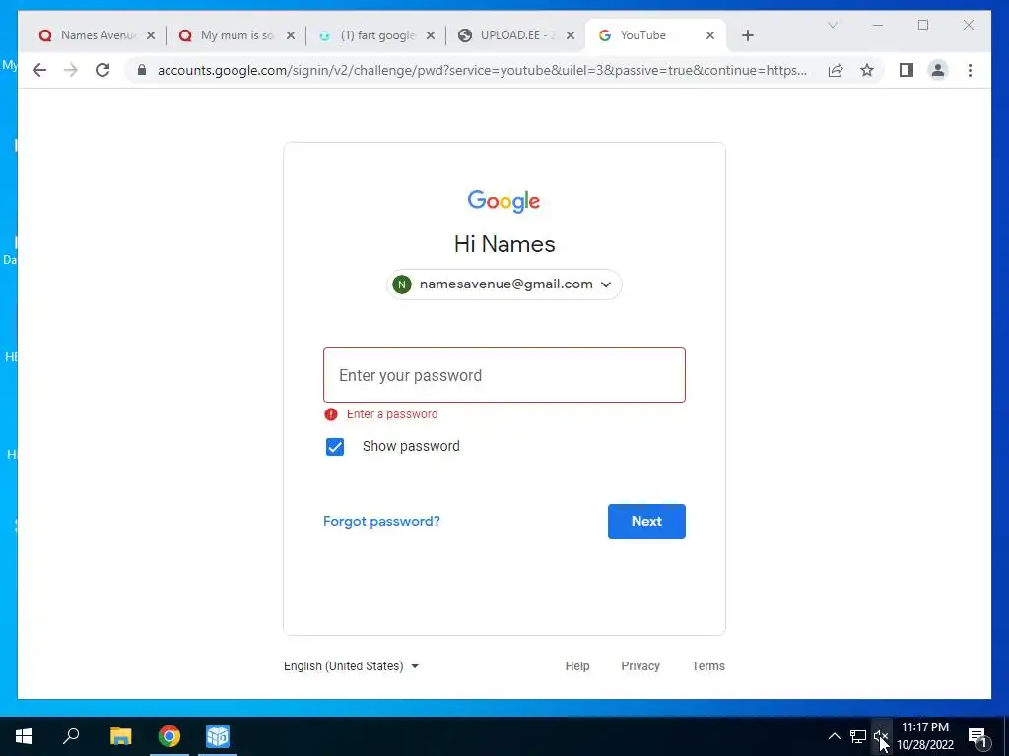The height and width of the screenshot is (756, 1009).
Task: Open the Chrome side panel
Action: pos(907,70)
